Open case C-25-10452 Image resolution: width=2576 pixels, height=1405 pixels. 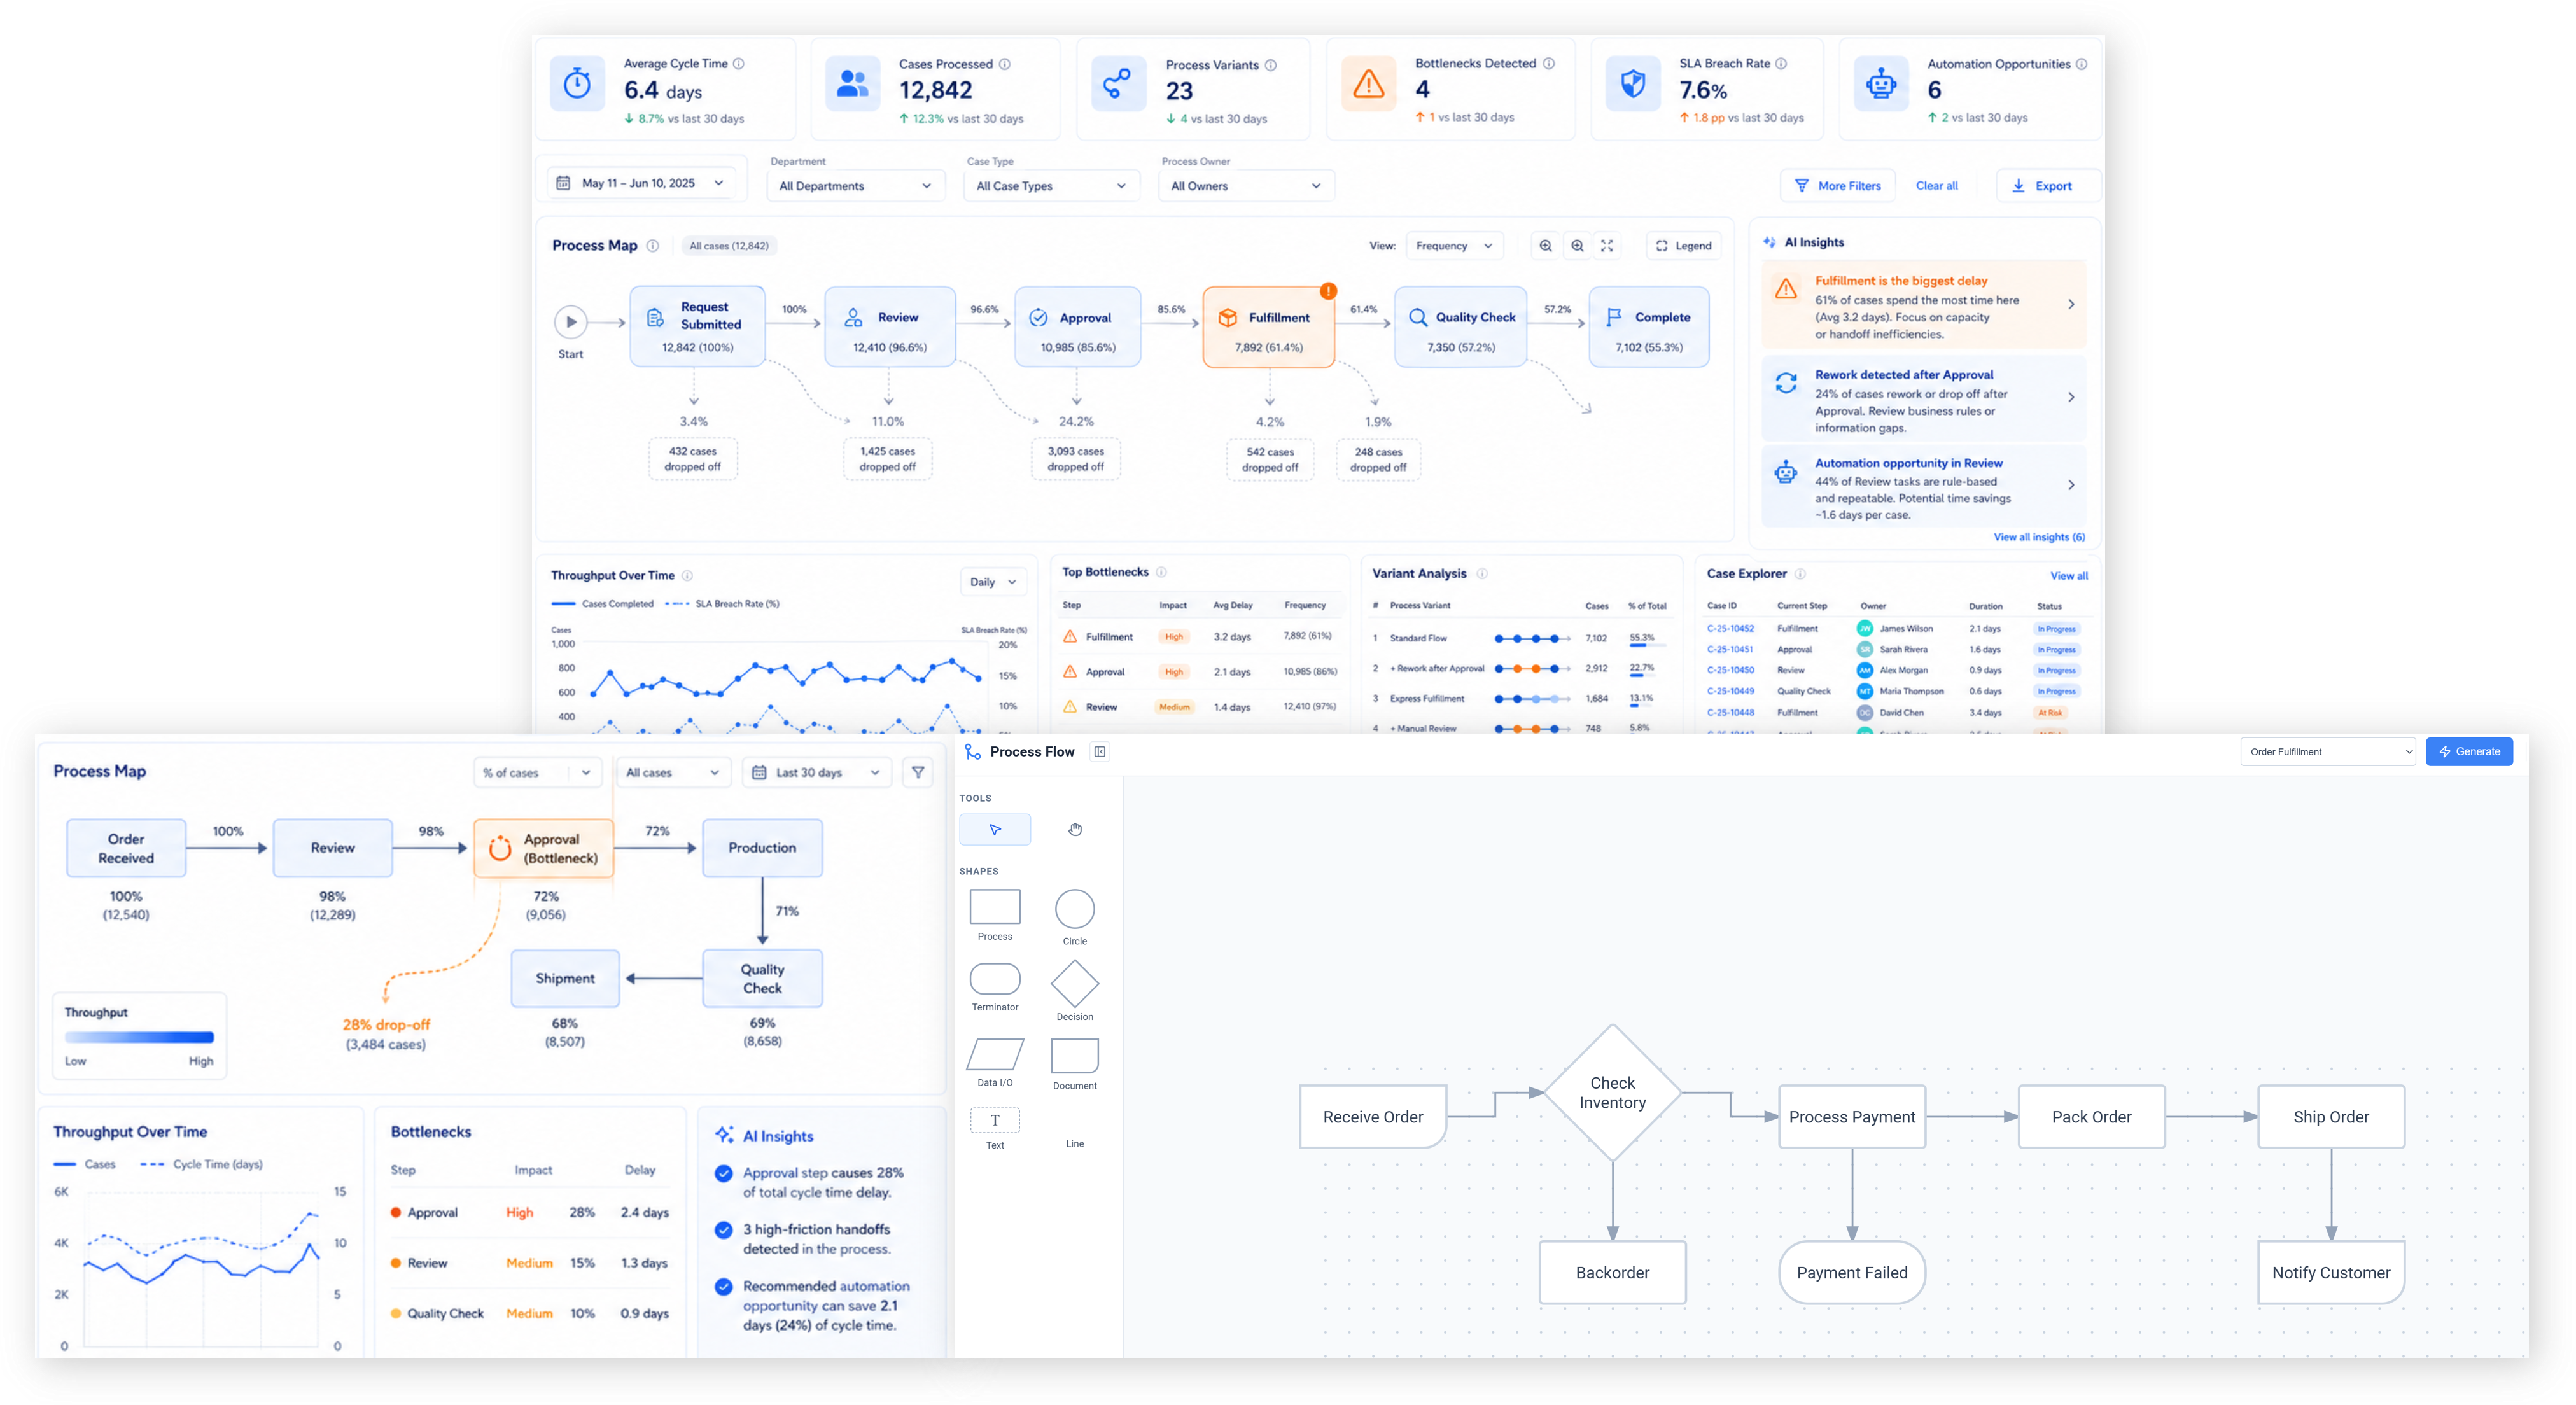coord(1730,629)
